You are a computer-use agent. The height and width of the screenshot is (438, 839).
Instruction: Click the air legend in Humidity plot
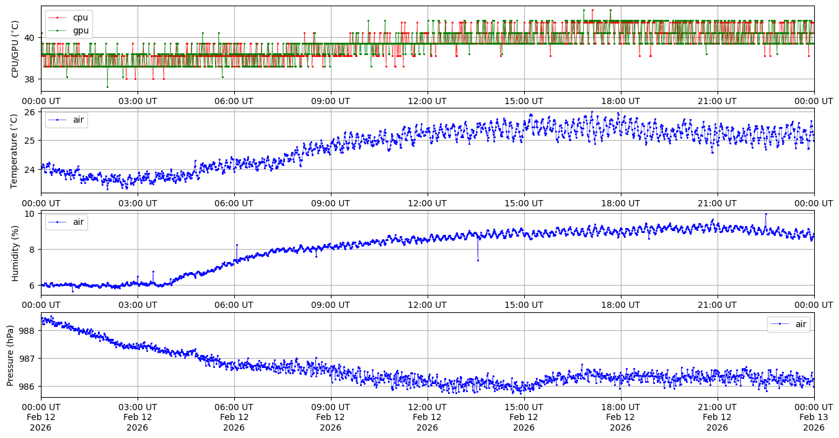click(x=66, y=222)
